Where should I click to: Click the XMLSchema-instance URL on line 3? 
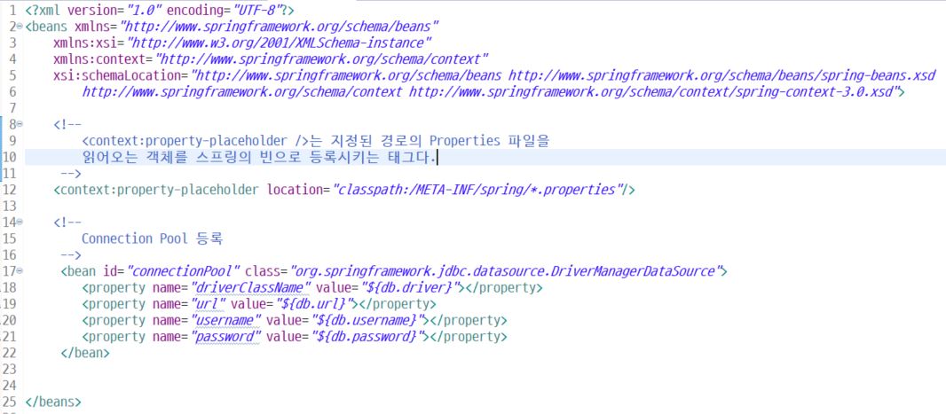[278, 43]
